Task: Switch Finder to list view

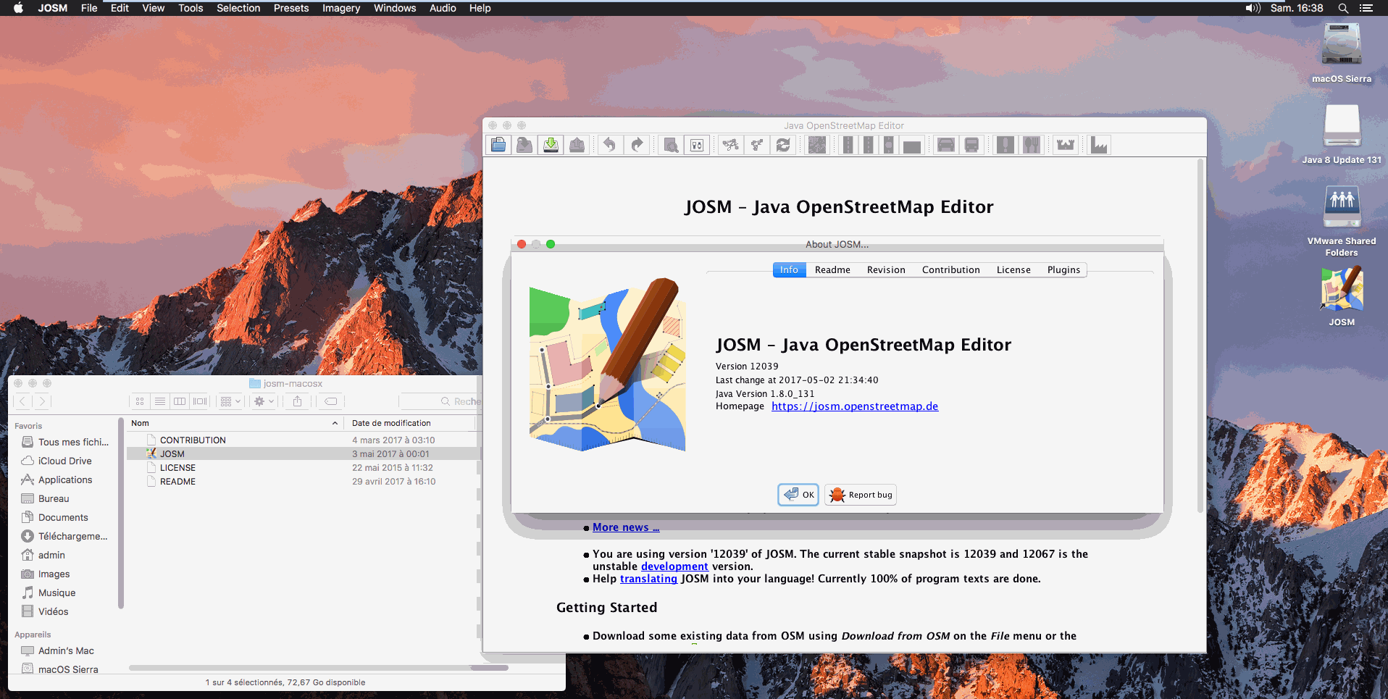Action: (160, 401)
